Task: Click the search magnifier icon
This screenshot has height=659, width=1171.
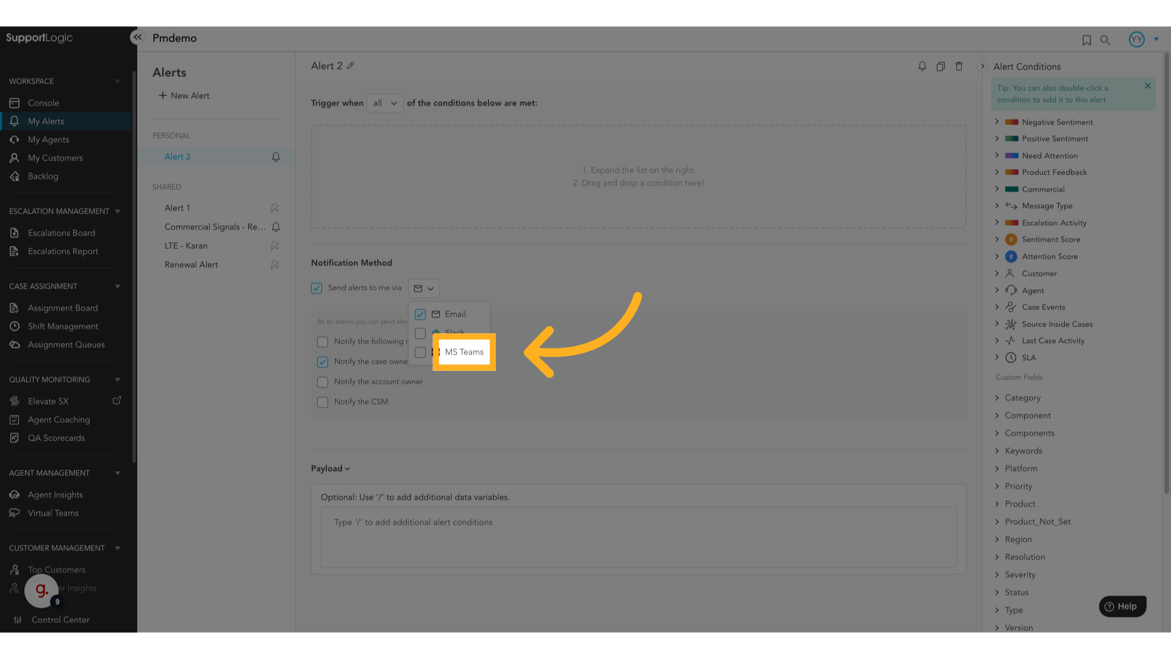Action: (x=1105, y=40)
